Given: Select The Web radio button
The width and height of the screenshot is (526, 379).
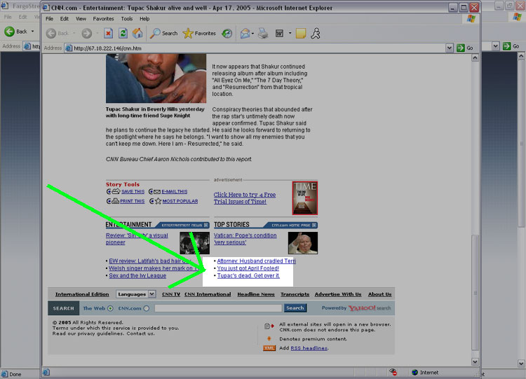Looking at the screenshot, I should click(110, 308).
